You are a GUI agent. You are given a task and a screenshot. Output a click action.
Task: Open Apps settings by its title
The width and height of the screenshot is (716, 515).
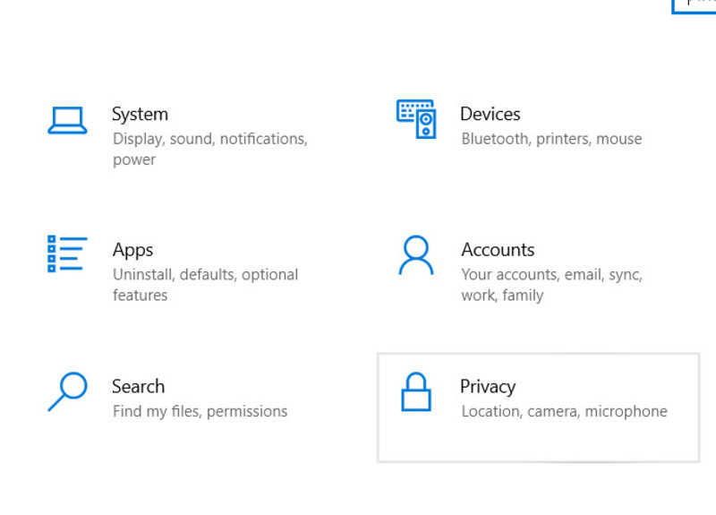[x=132, y=251]
